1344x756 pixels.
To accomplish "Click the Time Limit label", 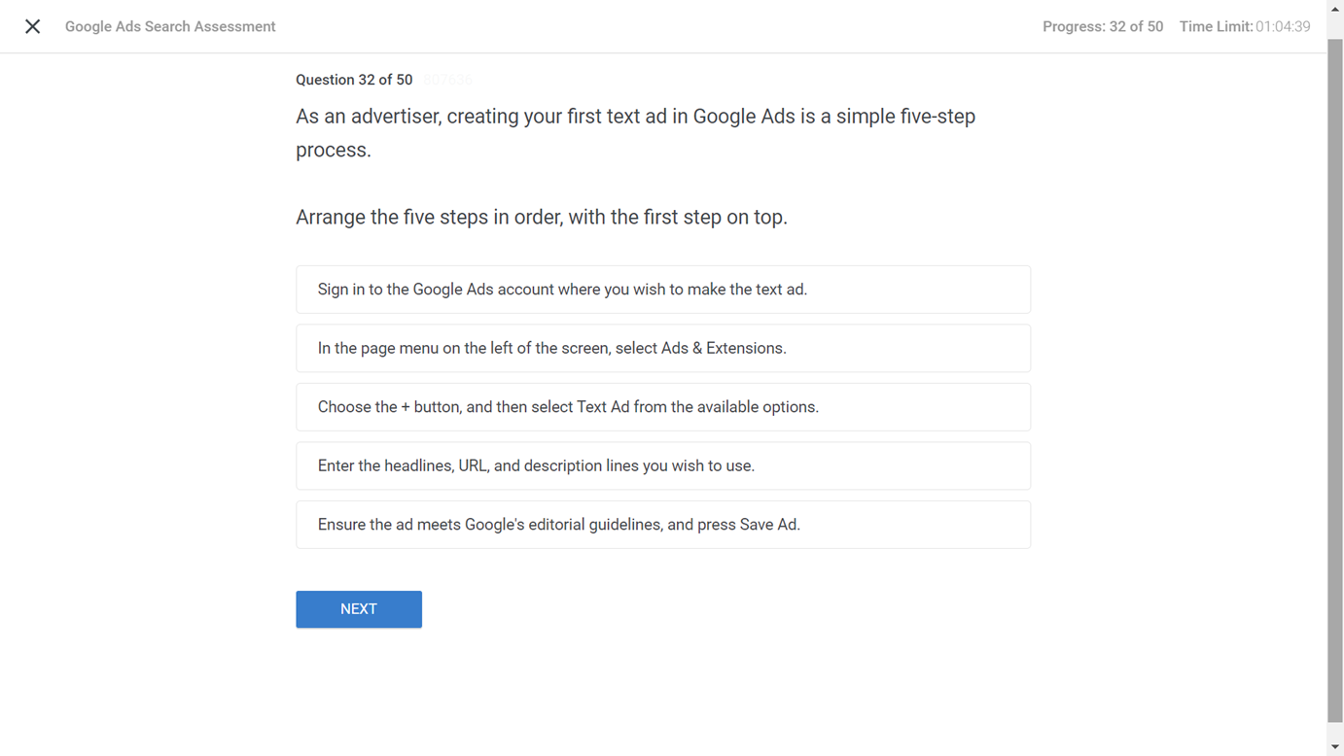I will (1216, 26).
